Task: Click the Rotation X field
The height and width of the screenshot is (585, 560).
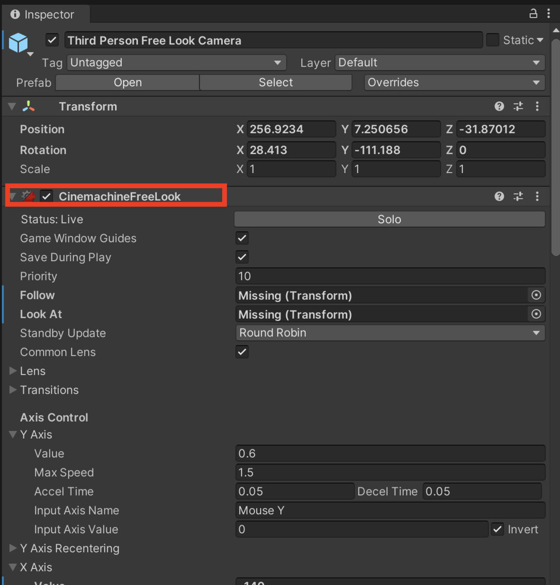Action: [x=291, y=150]
